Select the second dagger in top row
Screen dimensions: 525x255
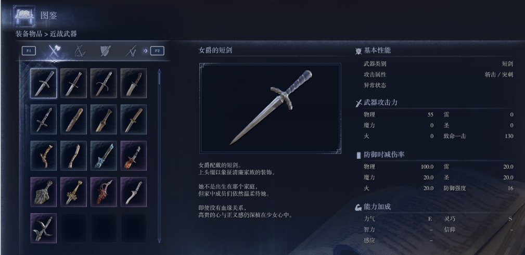(73, 83)
